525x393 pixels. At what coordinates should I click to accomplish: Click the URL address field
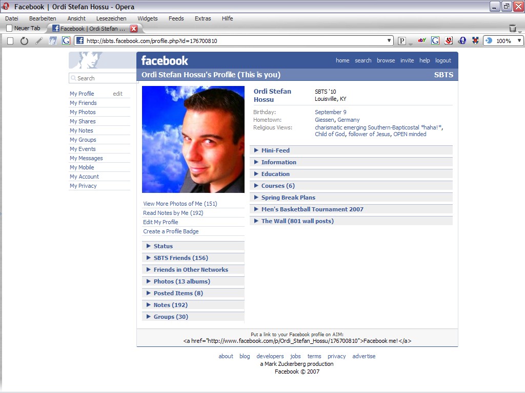[x=234, y=41]
